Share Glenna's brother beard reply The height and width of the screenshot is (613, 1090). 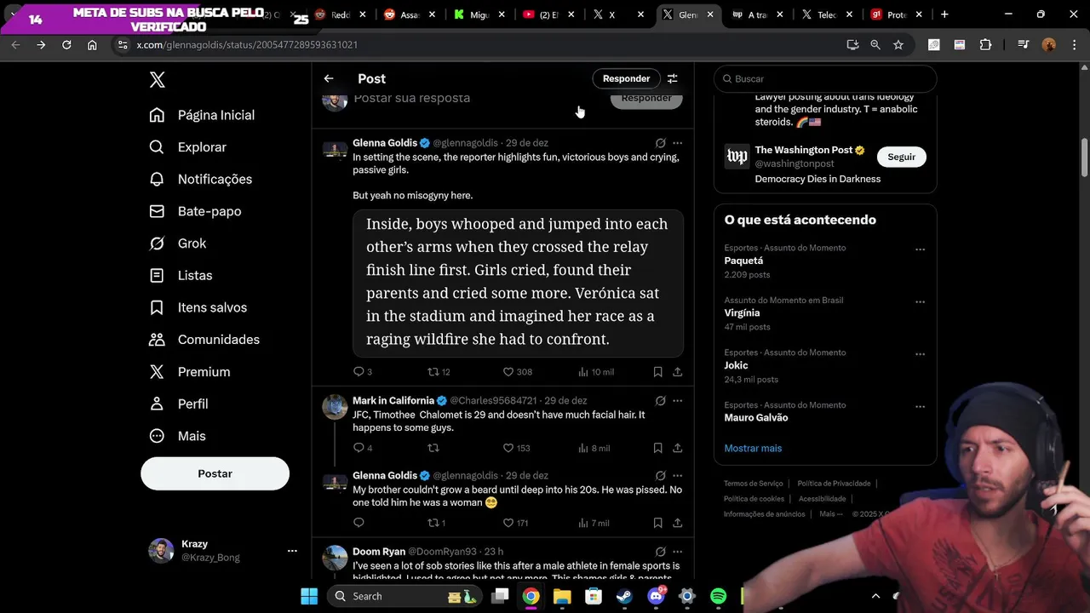click(678, 523)
